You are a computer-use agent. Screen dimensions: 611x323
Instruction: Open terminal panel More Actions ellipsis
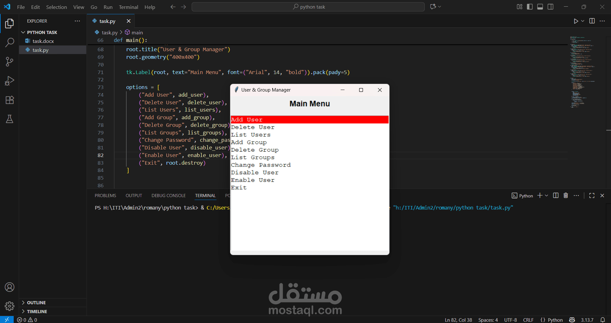coord(576,196)
